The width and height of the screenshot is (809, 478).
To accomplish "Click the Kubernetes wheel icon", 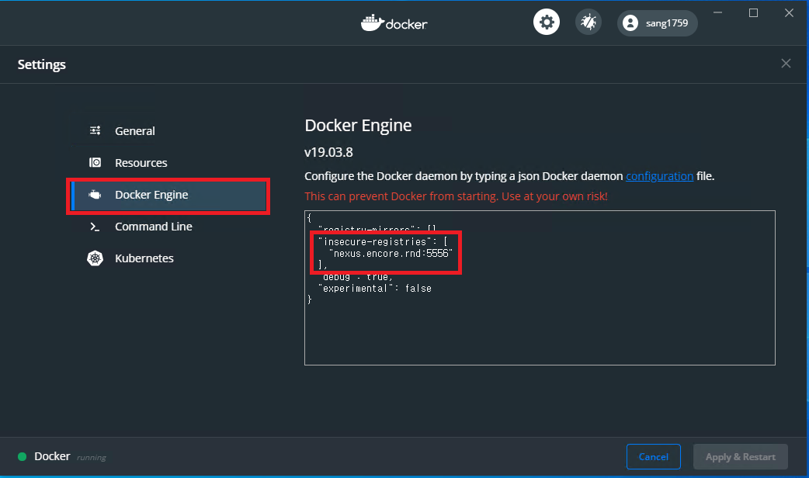I will tap(95, 258).
